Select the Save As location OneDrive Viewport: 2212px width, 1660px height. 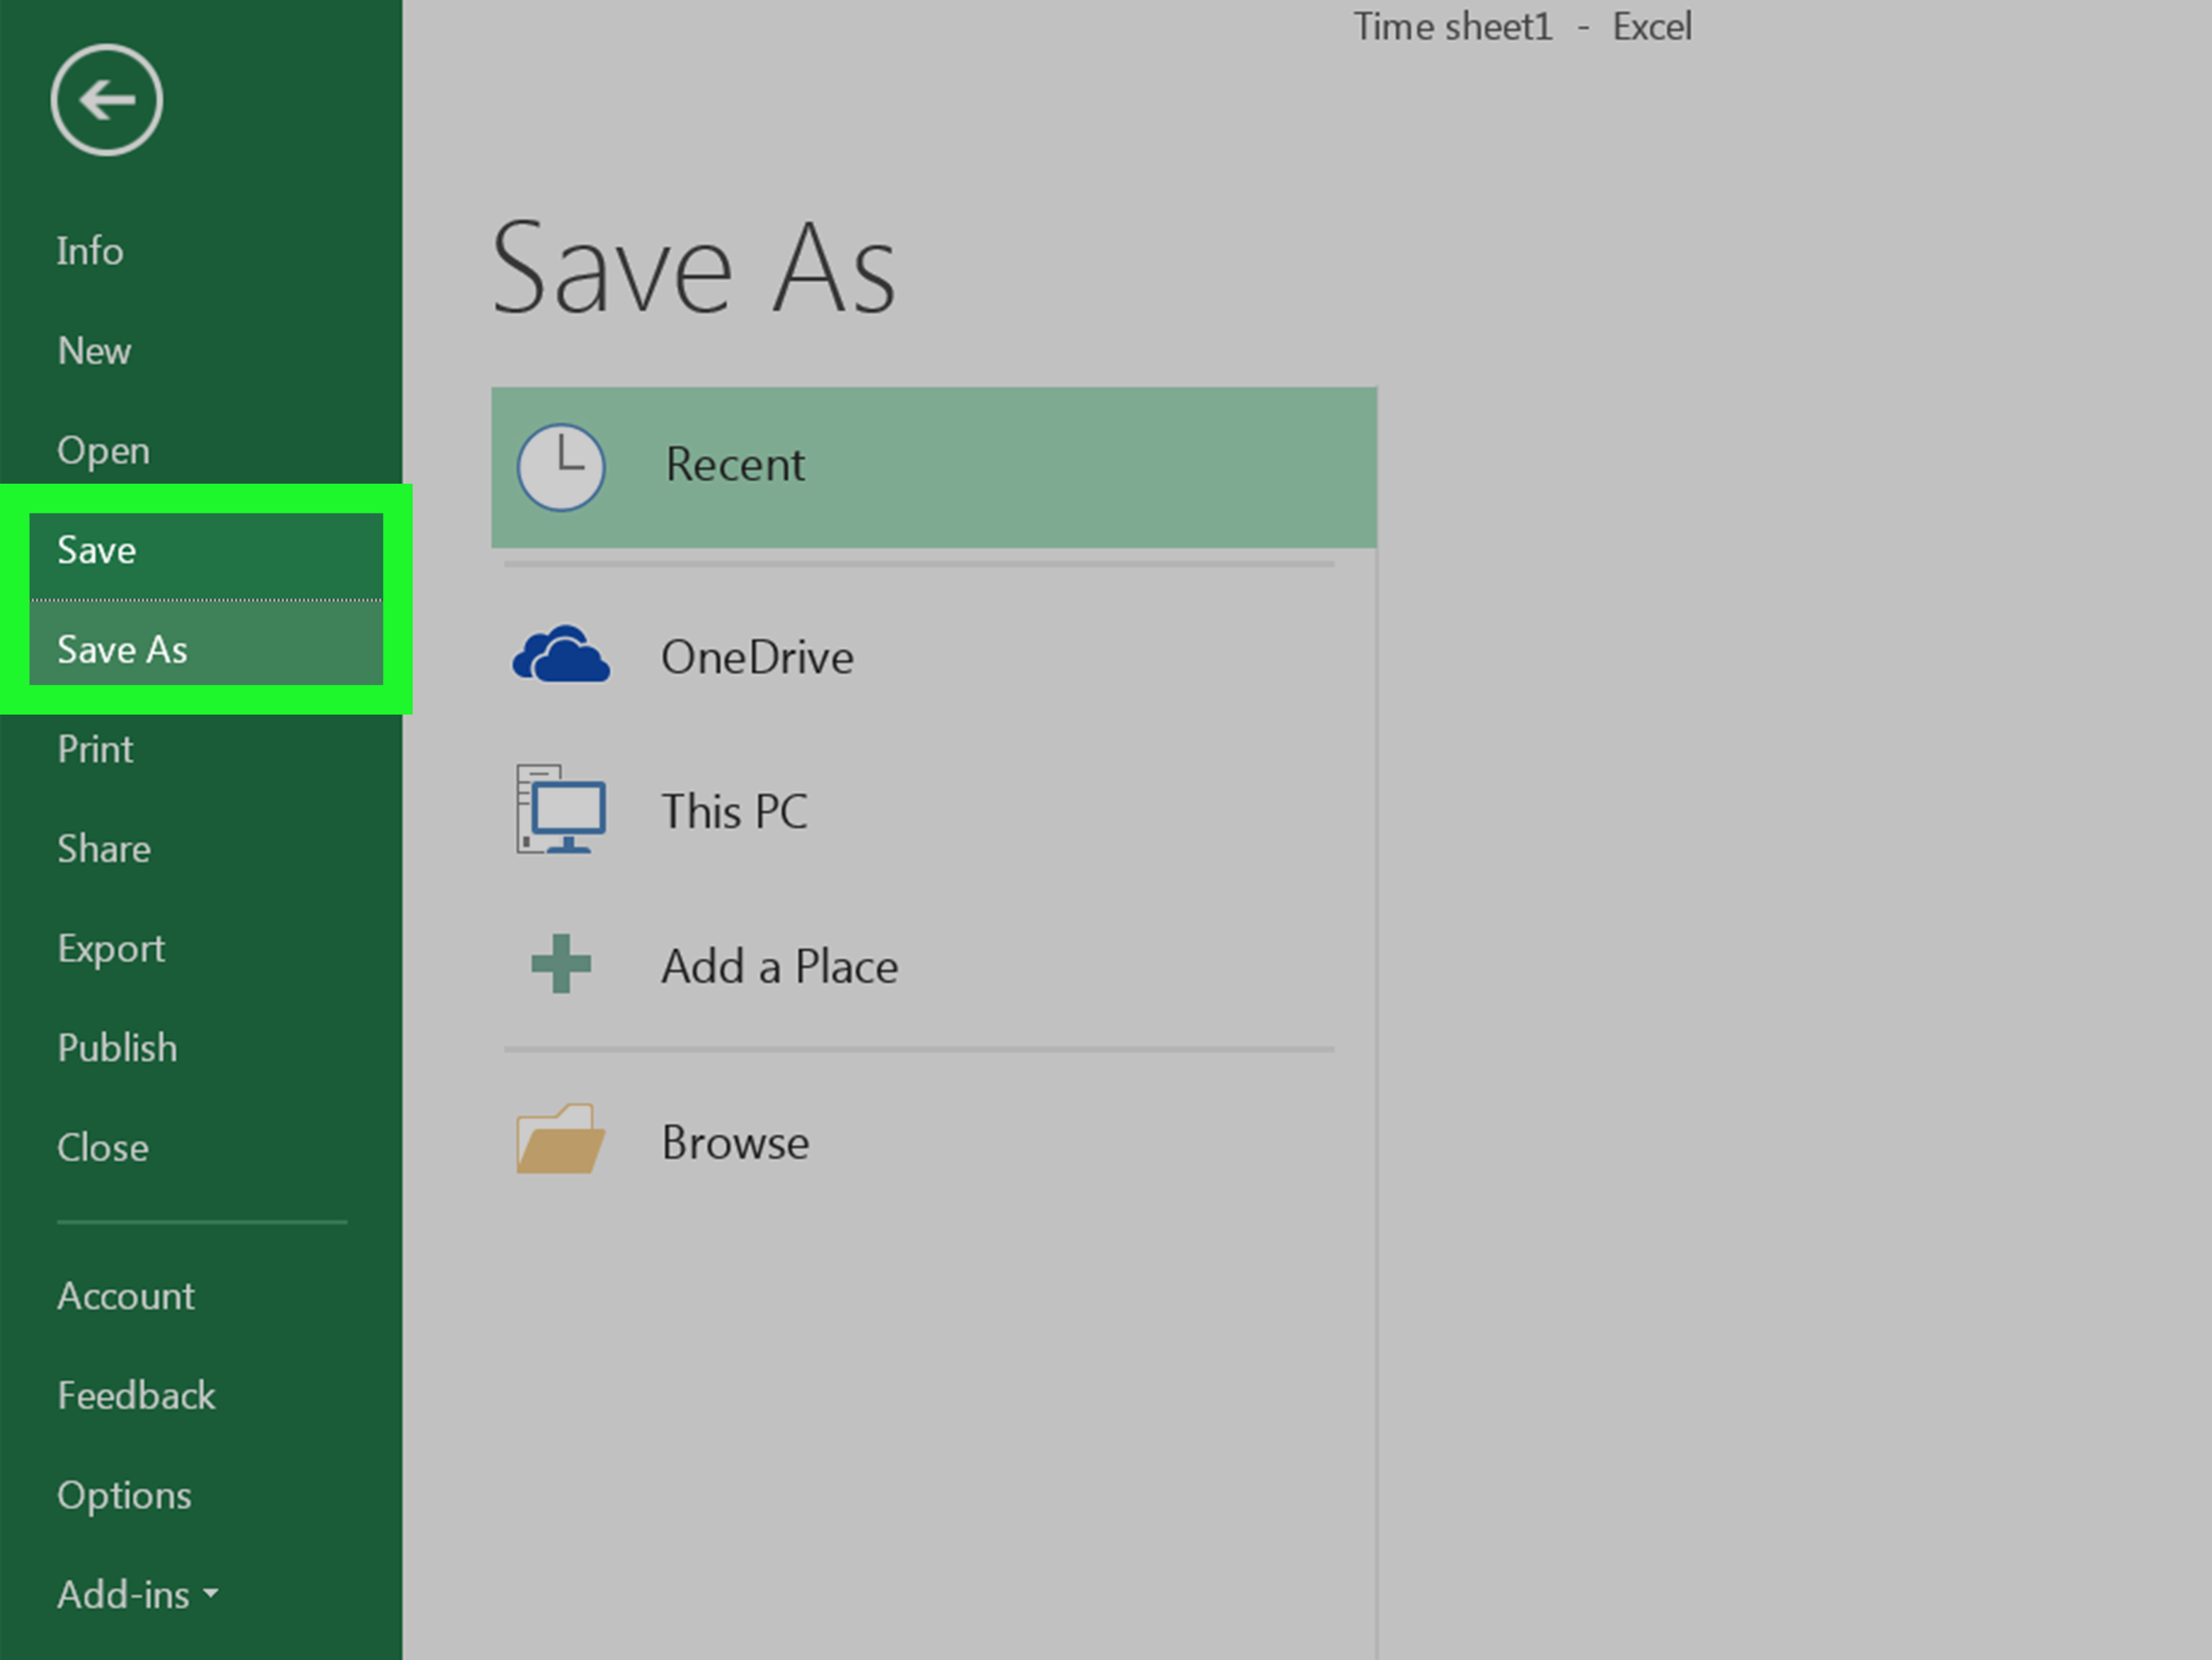[x=757, y=655]
